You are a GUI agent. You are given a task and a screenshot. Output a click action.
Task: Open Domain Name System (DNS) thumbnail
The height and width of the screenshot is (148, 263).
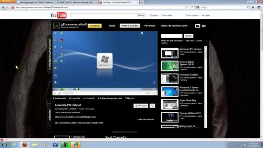point(170,66)
